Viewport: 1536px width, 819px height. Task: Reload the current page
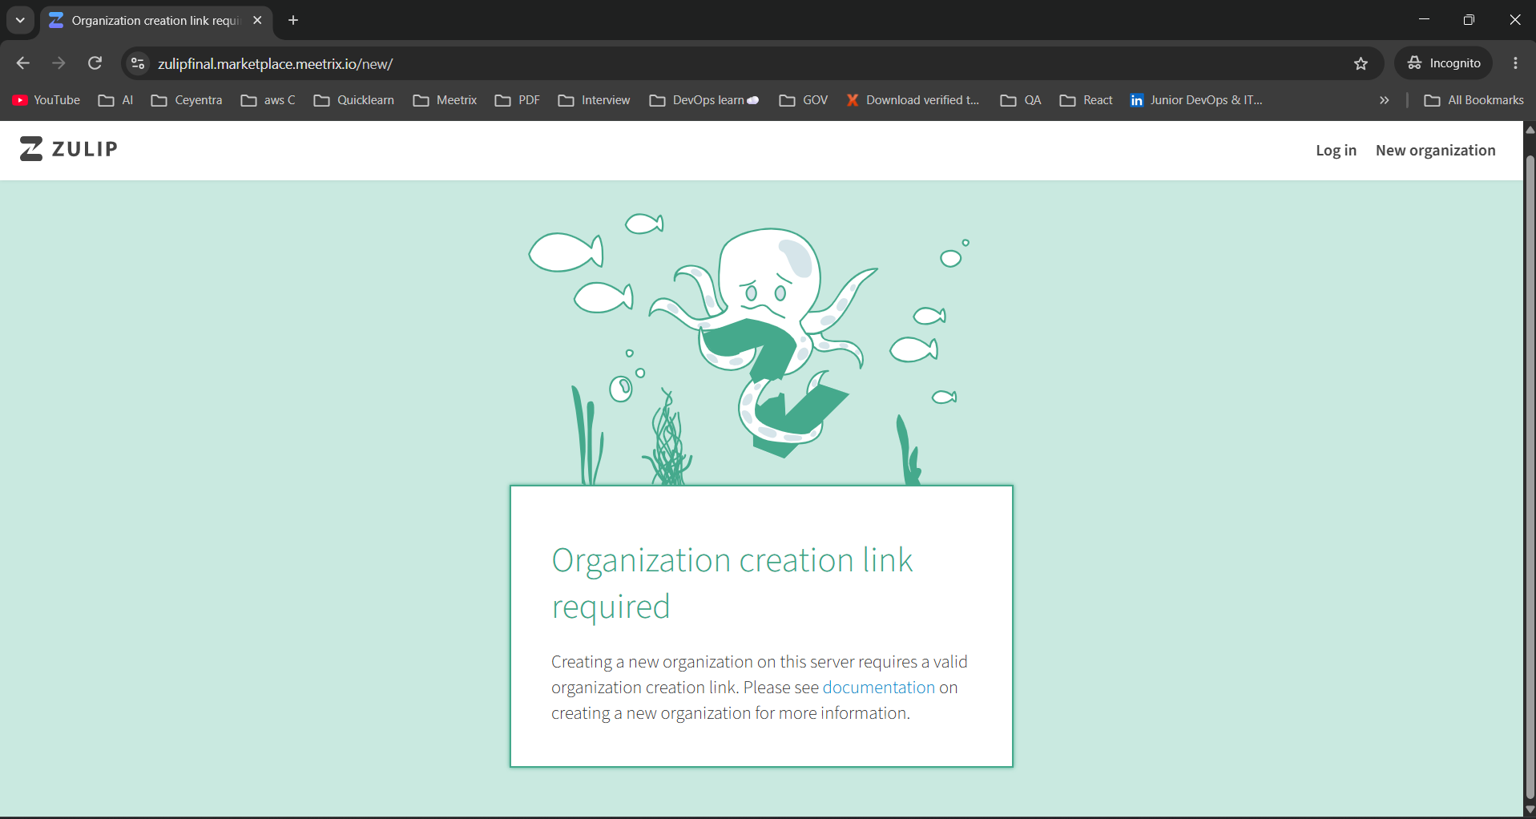click(95, 63)
